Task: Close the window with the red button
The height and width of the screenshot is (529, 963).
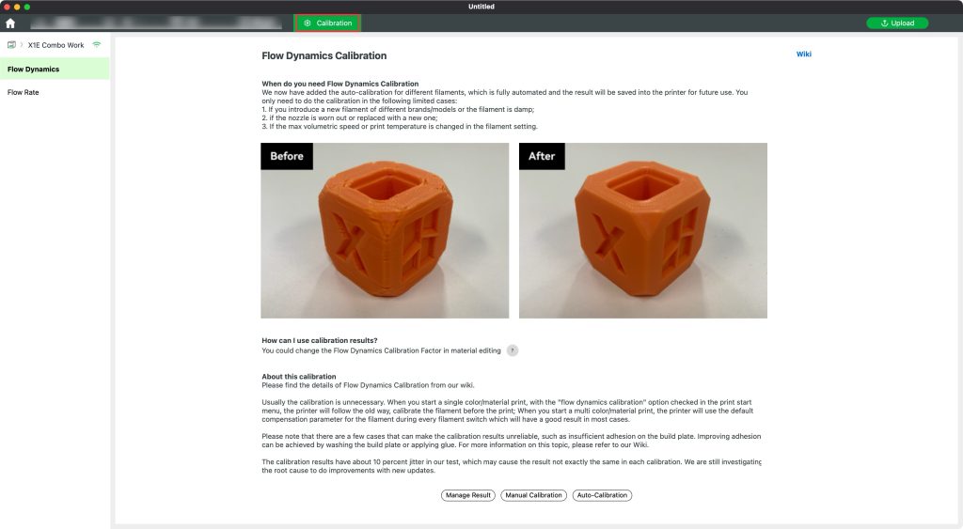Action: (x=8, y=7)
